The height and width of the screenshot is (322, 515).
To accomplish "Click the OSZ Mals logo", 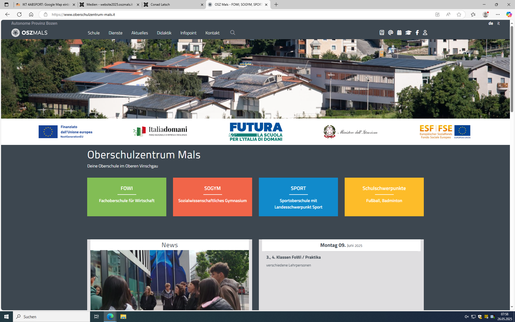I will point(30,33).
